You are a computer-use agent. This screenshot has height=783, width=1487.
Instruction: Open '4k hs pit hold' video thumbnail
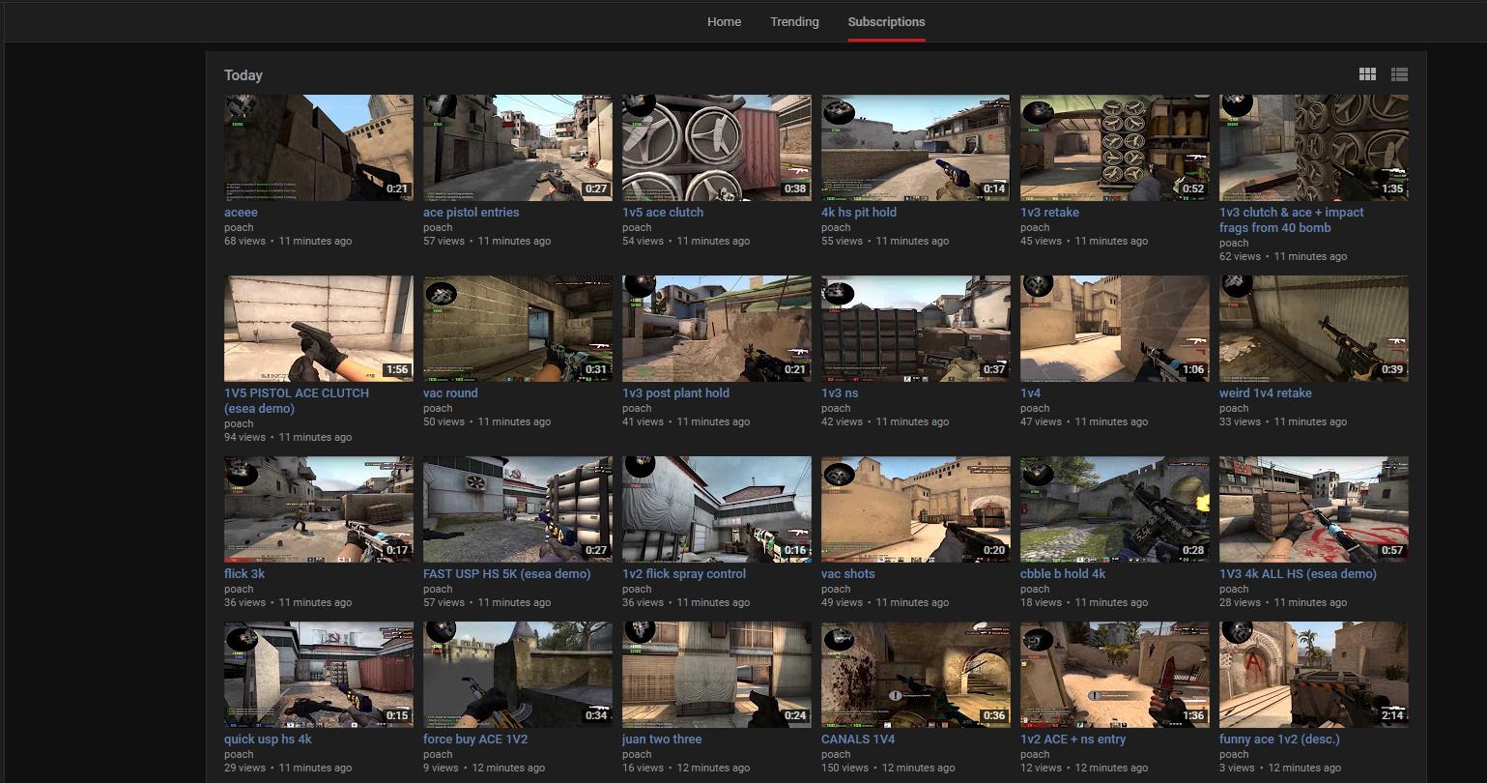coord(915,147)
